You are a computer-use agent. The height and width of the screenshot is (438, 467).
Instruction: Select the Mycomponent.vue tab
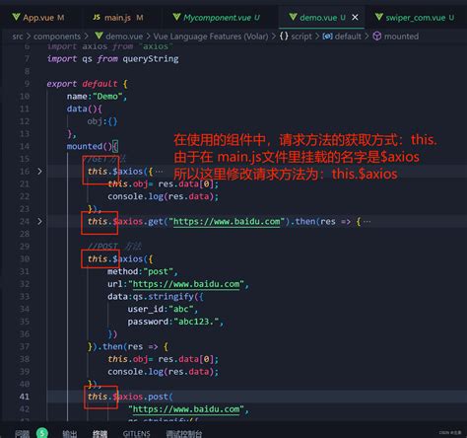pyautogui.click(x=217, y=18)
